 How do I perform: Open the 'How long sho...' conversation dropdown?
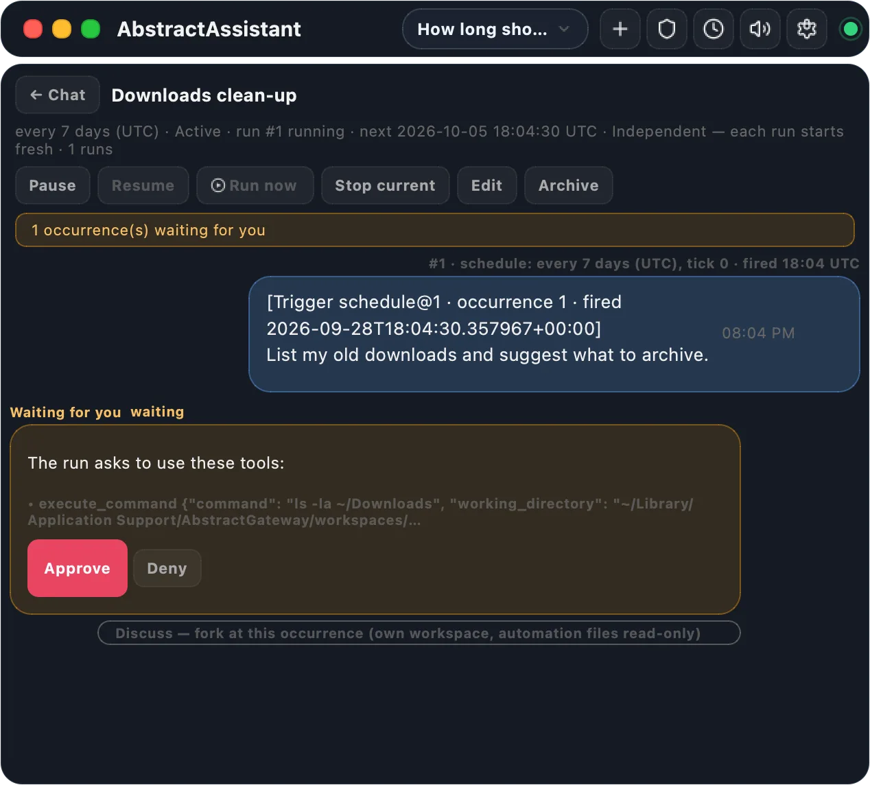point(495,29)
